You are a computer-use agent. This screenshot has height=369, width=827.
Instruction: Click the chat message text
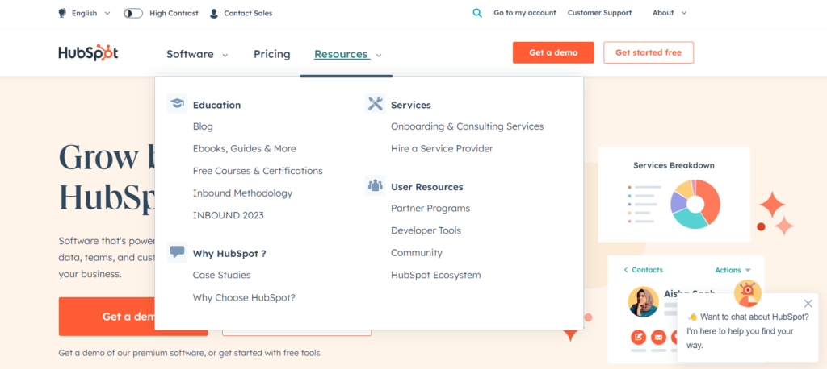748,331
